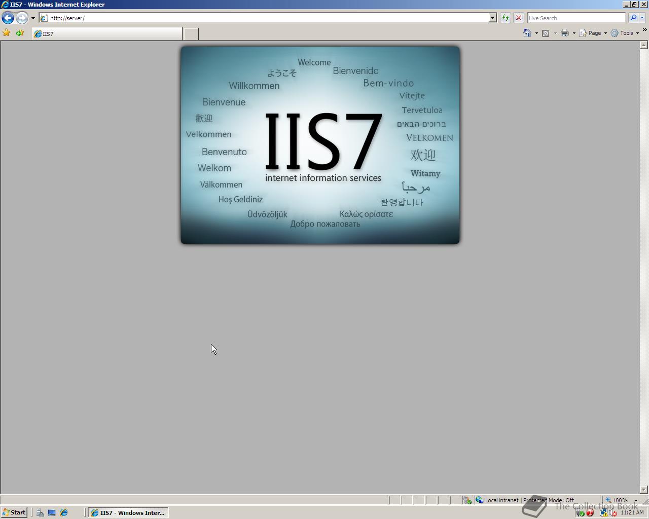Expand the Print options dropdown arrow
649x519 pixels.
574,33
